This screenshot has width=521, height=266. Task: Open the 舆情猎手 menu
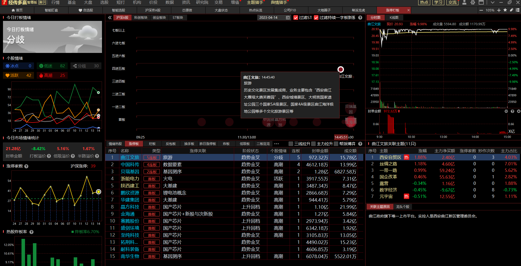pos(279,2)
